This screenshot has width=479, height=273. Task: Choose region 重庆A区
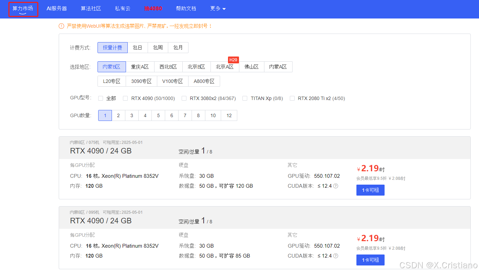point(140,67)
